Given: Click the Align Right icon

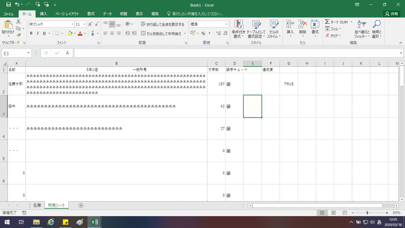Looking at the screenshot, I should [118, 33].
